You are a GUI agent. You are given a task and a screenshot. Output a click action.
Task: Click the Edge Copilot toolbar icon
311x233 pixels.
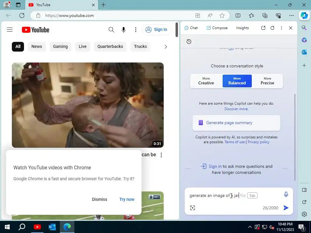304,15
